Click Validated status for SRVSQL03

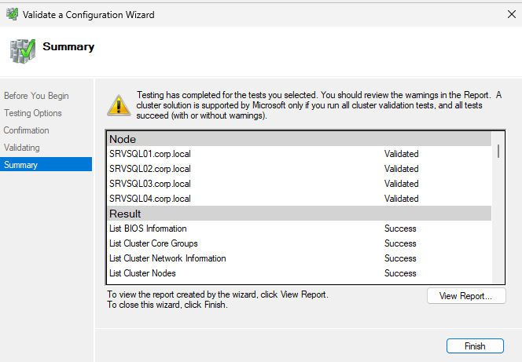pyautogui.click(x=402, y=184)
